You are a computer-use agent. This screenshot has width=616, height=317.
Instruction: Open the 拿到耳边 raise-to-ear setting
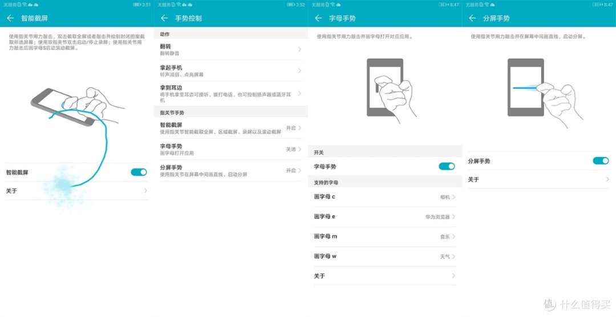click(231, 93)
